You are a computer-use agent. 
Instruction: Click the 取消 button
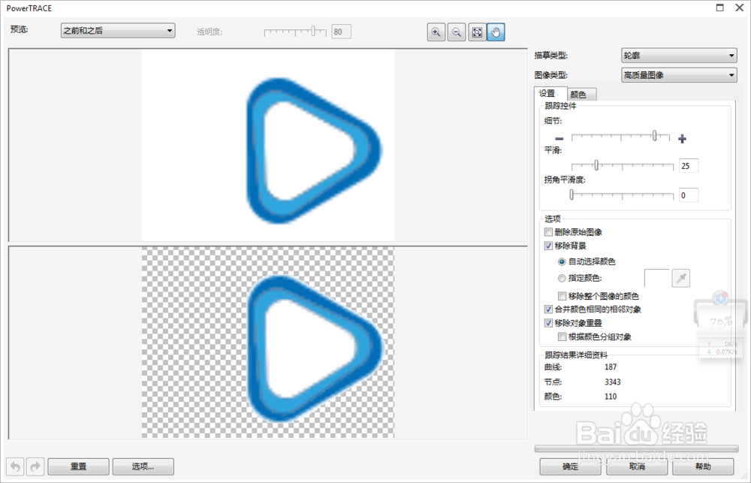[637, 466]
